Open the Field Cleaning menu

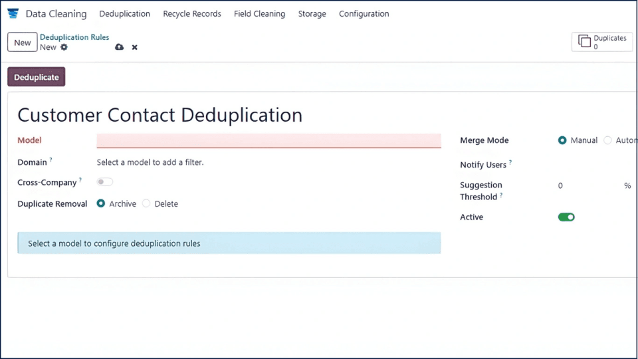pyautogui.click(x=260, y=14)
